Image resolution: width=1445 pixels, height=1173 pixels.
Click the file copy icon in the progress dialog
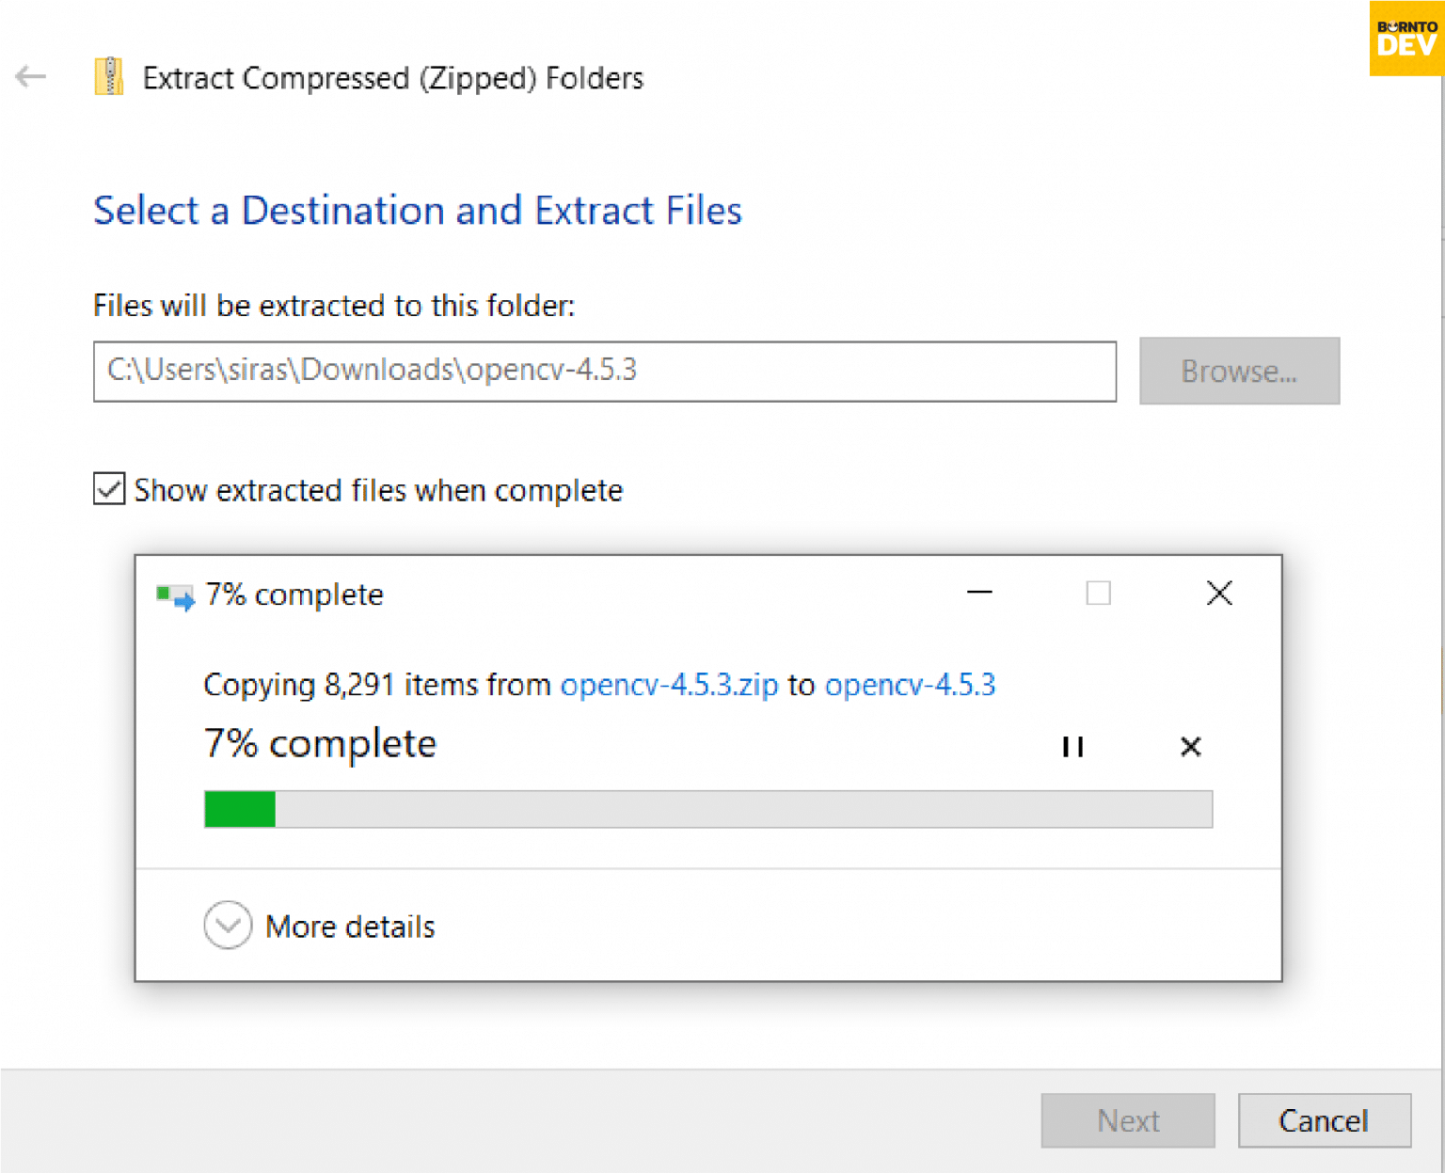[x=175, y=595]
